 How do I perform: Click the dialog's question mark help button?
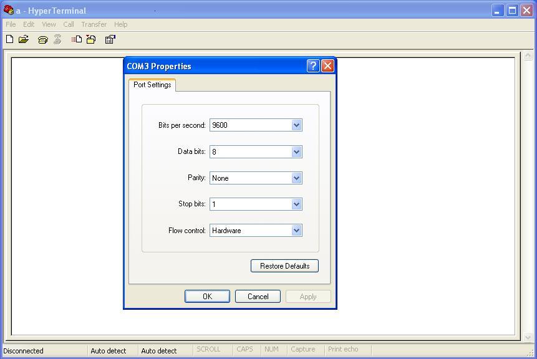coord(313,65)
